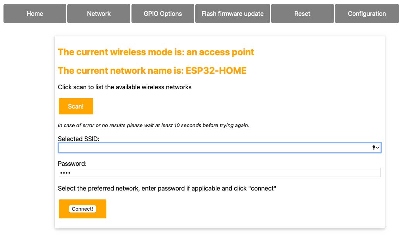Click the Password label

[x=72, y=163]
